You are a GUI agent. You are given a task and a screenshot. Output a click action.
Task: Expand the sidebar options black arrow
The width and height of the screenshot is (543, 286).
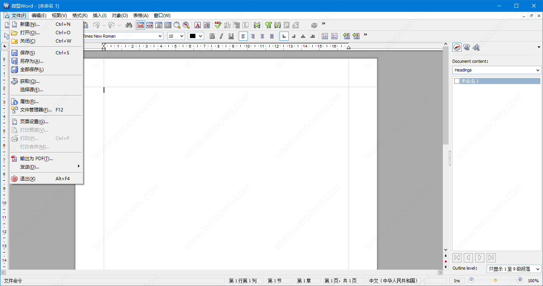point(539,47)
